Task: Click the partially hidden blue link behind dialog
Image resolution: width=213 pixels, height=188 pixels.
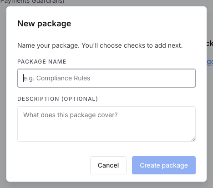Action: pos(210,62)
